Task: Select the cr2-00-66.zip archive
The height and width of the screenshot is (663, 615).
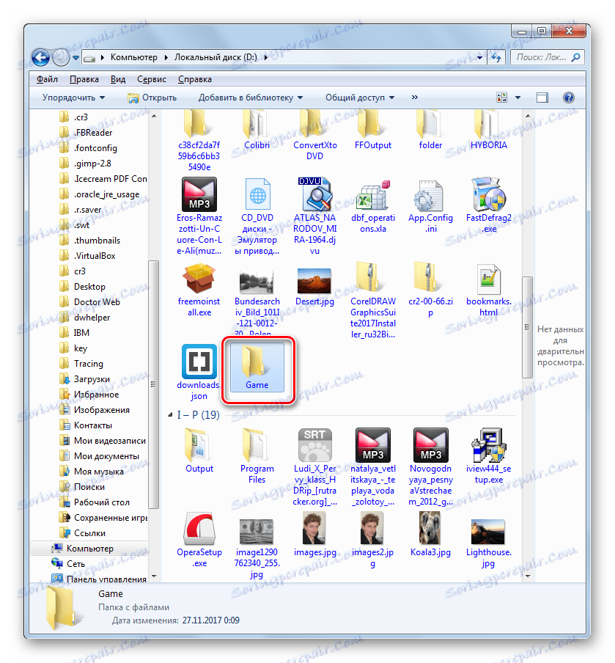Action: (x=430, y=290)
